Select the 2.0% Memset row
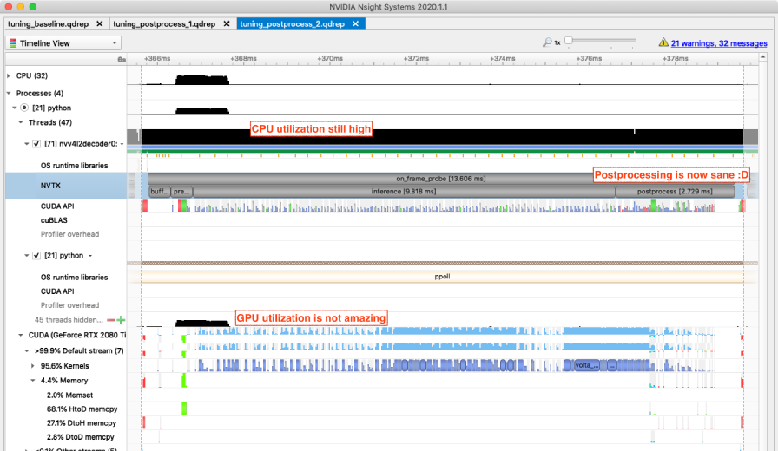The image size is (778, 451). coord(69,395)
